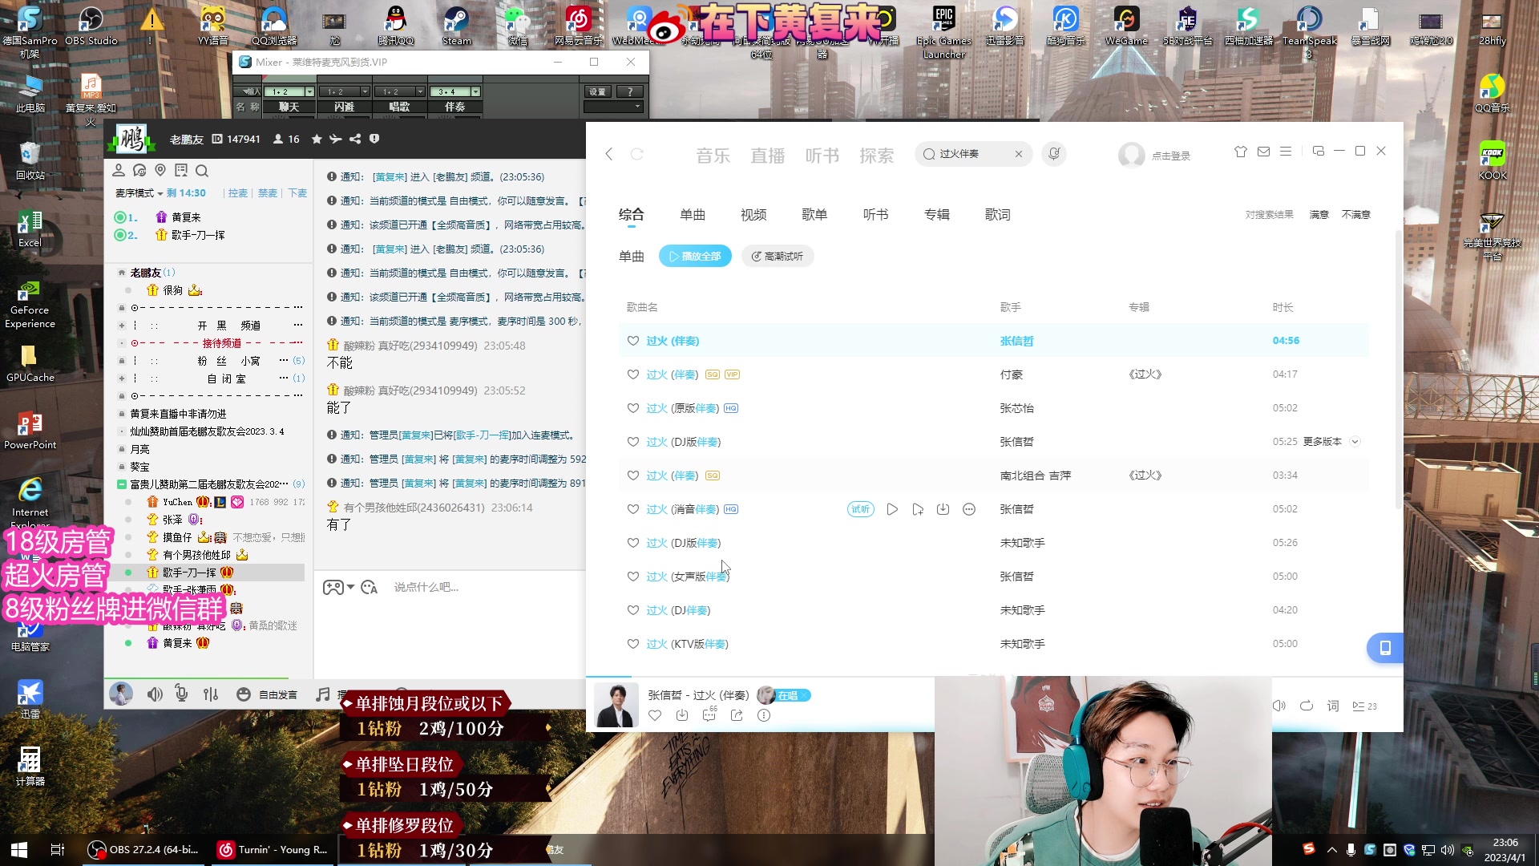The image size is (1539, 866).
Task: Favorite 过火 (KTV版伴奏) with heart
Action: click(x=633, y=644)
